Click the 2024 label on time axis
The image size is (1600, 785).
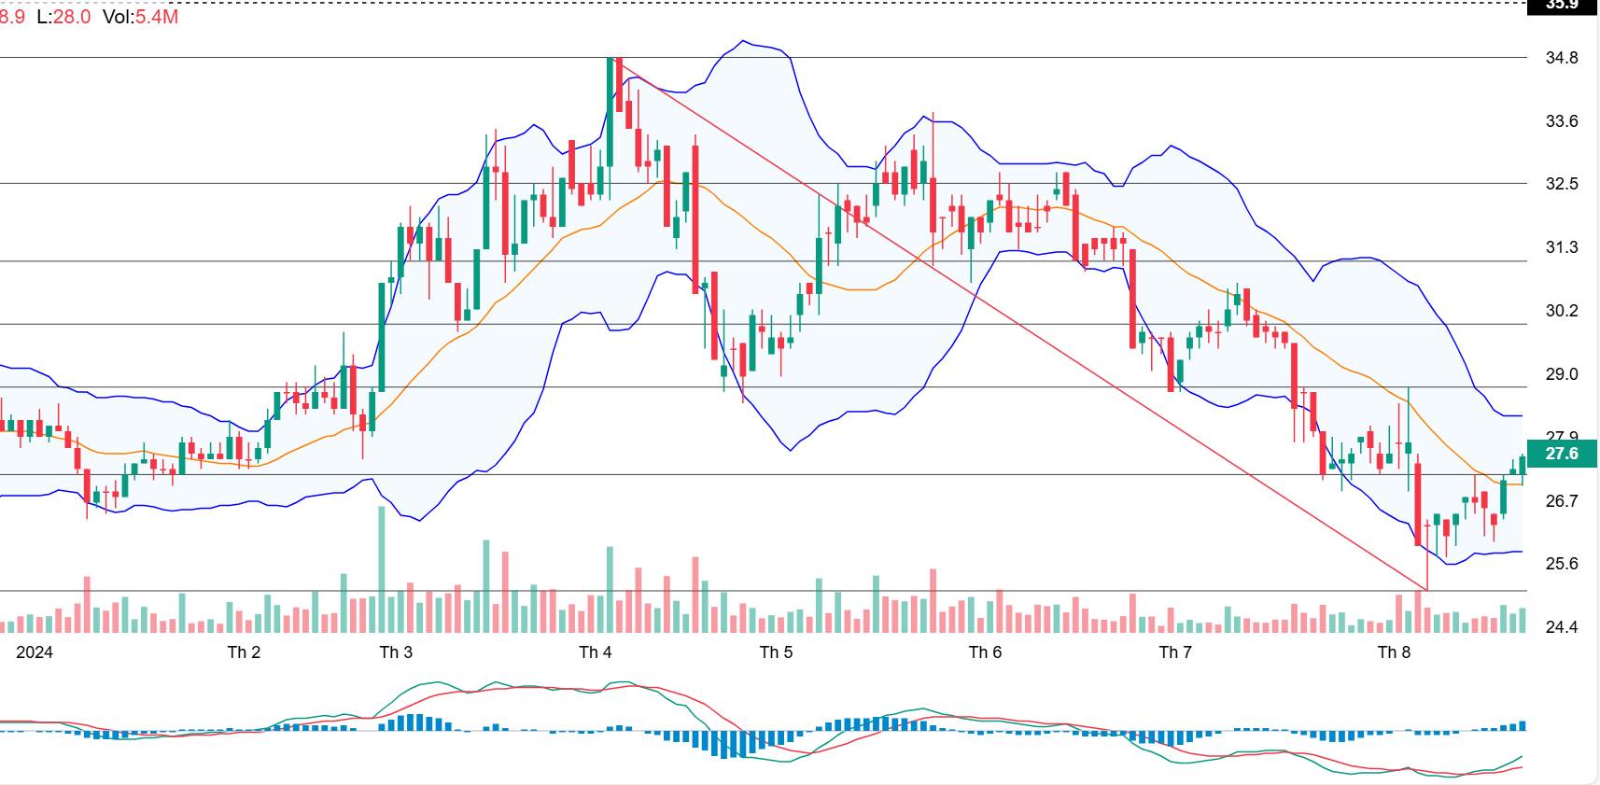[x=35, y=652]
